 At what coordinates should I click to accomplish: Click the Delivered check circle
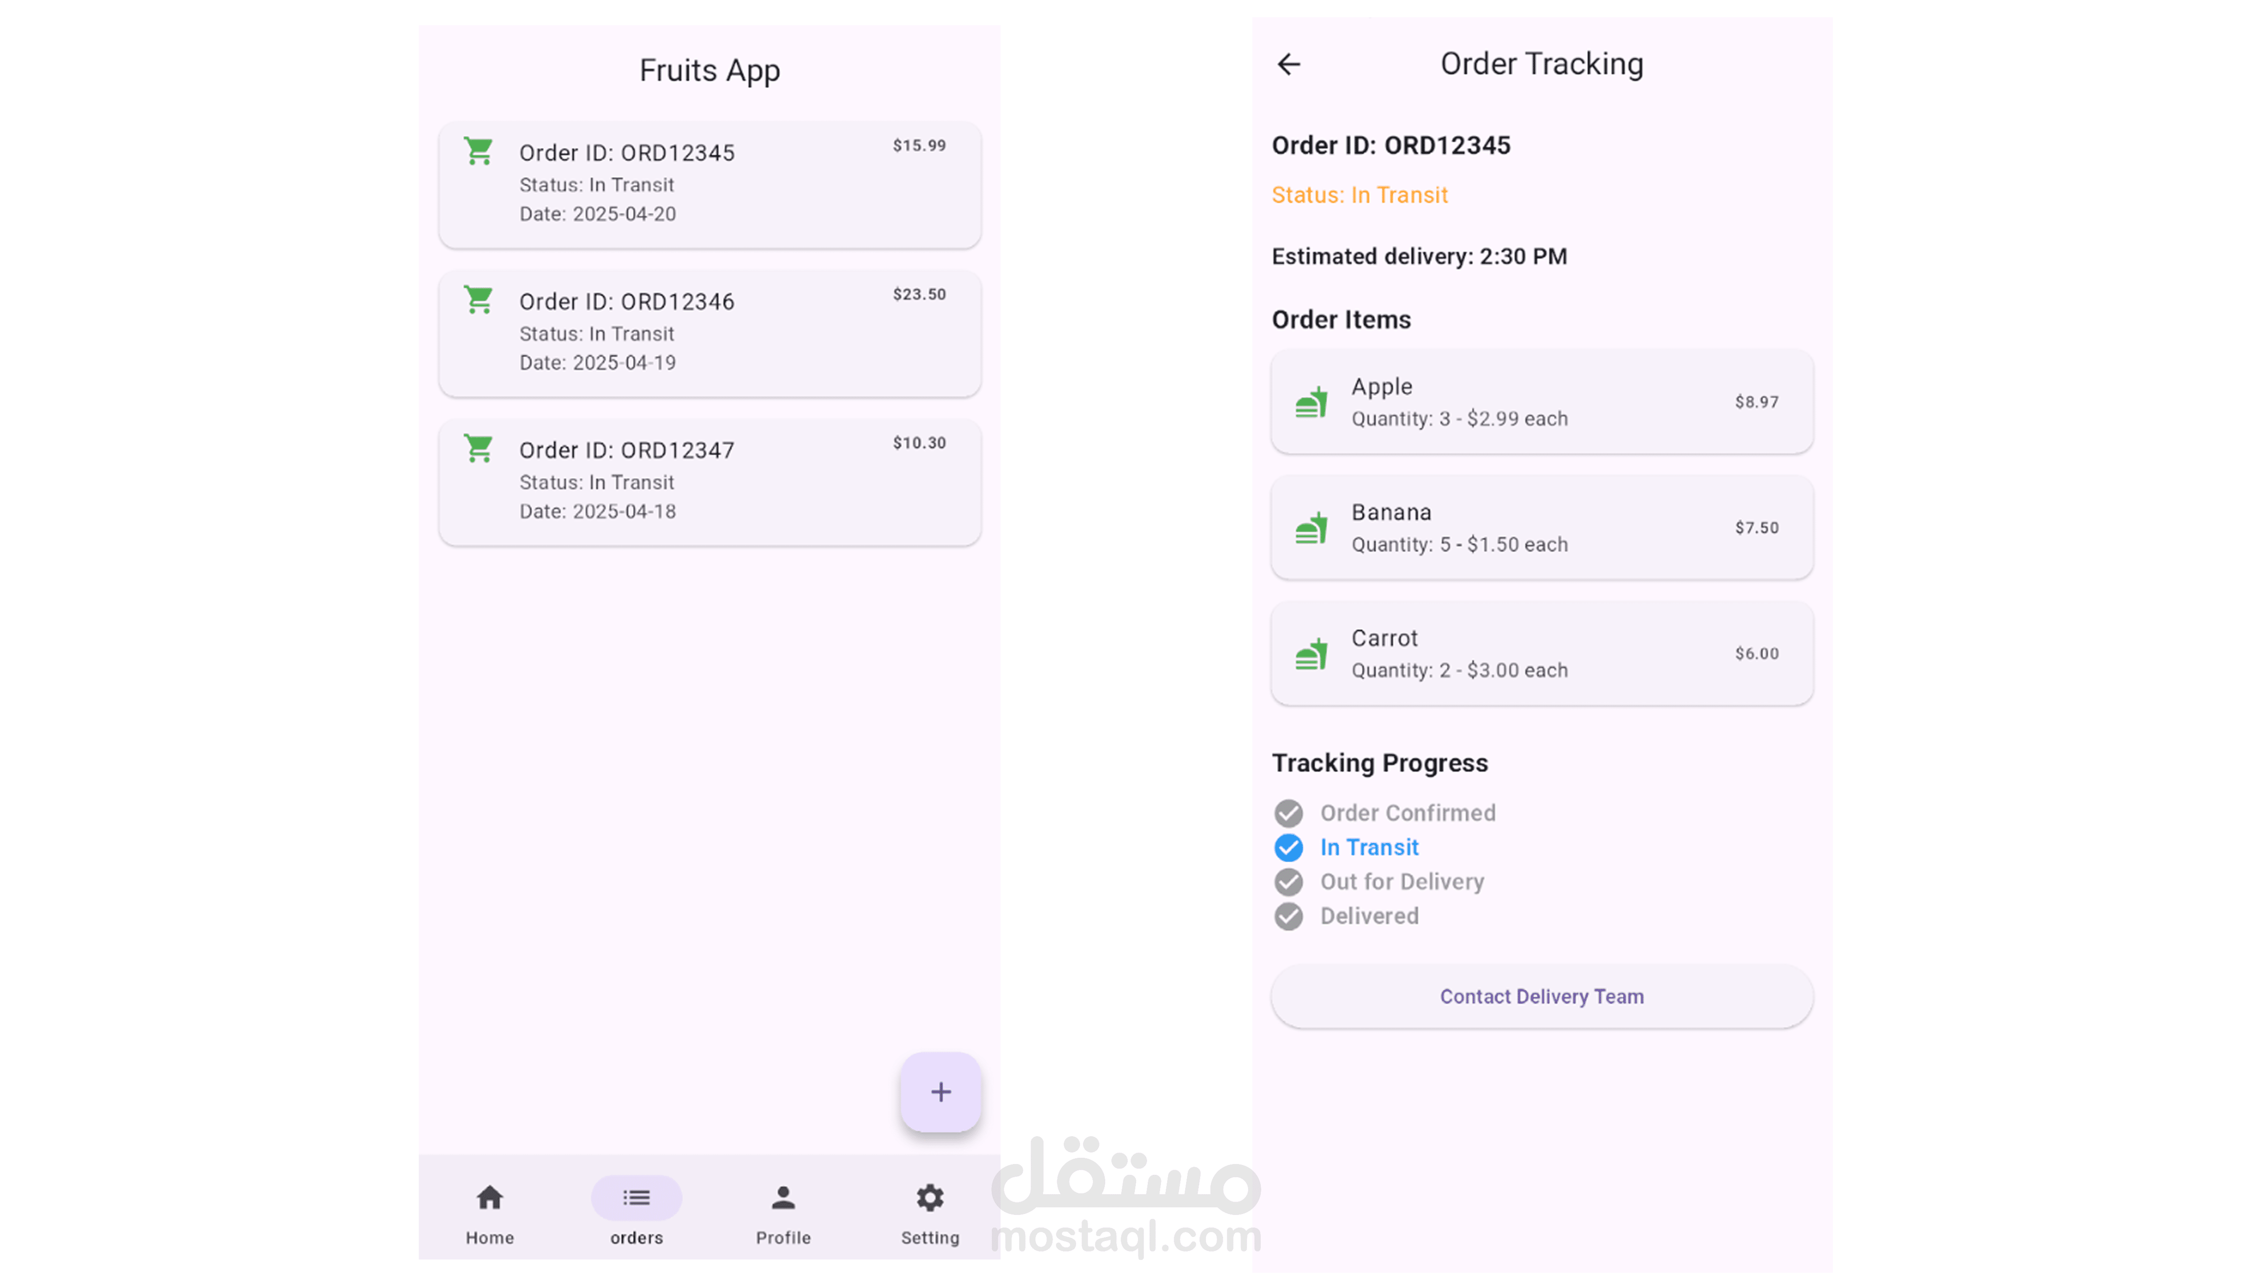pos(1288,916)
